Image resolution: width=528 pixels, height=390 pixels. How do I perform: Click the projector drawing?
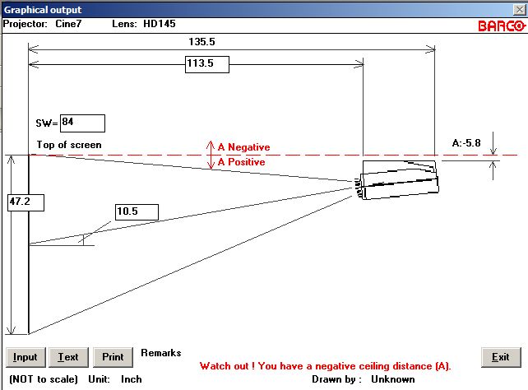click(398, 180)
